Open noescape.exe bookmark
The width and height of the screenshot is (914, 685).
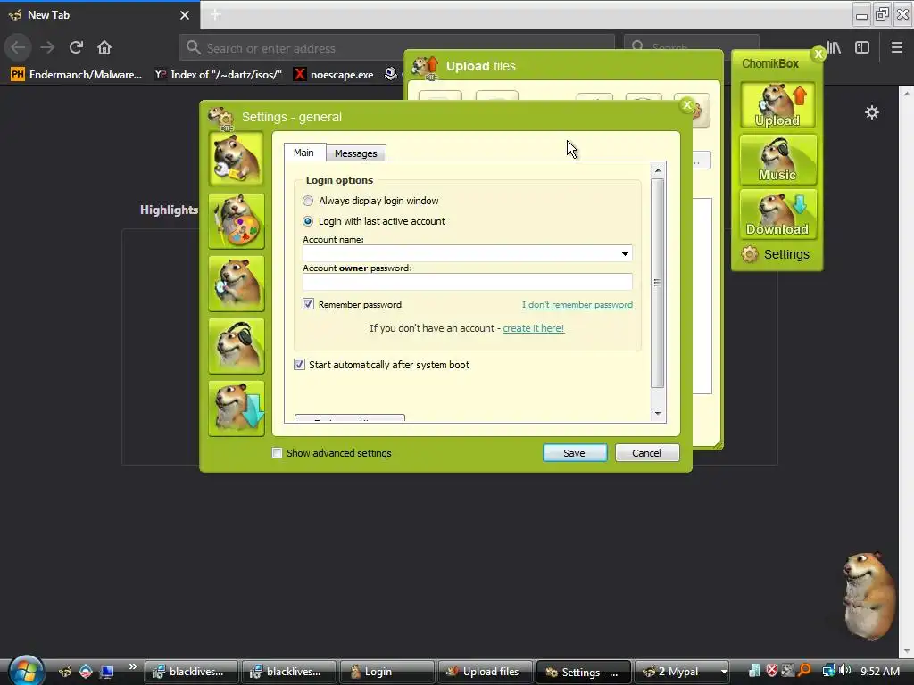pyautogui.click(x=333, y=74)
